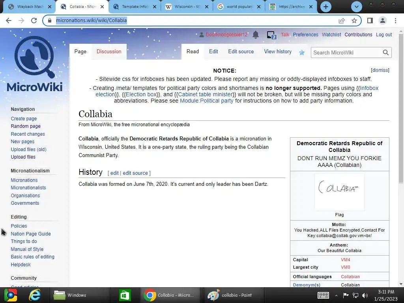Open Module:Political party link
Screen dimensions: 404x303
[207, 101]
